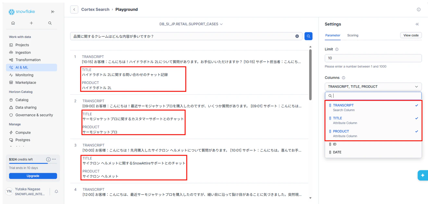Collapse the left navigation sidebar
This screenshot has width=428, height=204.
coord(53,12)
